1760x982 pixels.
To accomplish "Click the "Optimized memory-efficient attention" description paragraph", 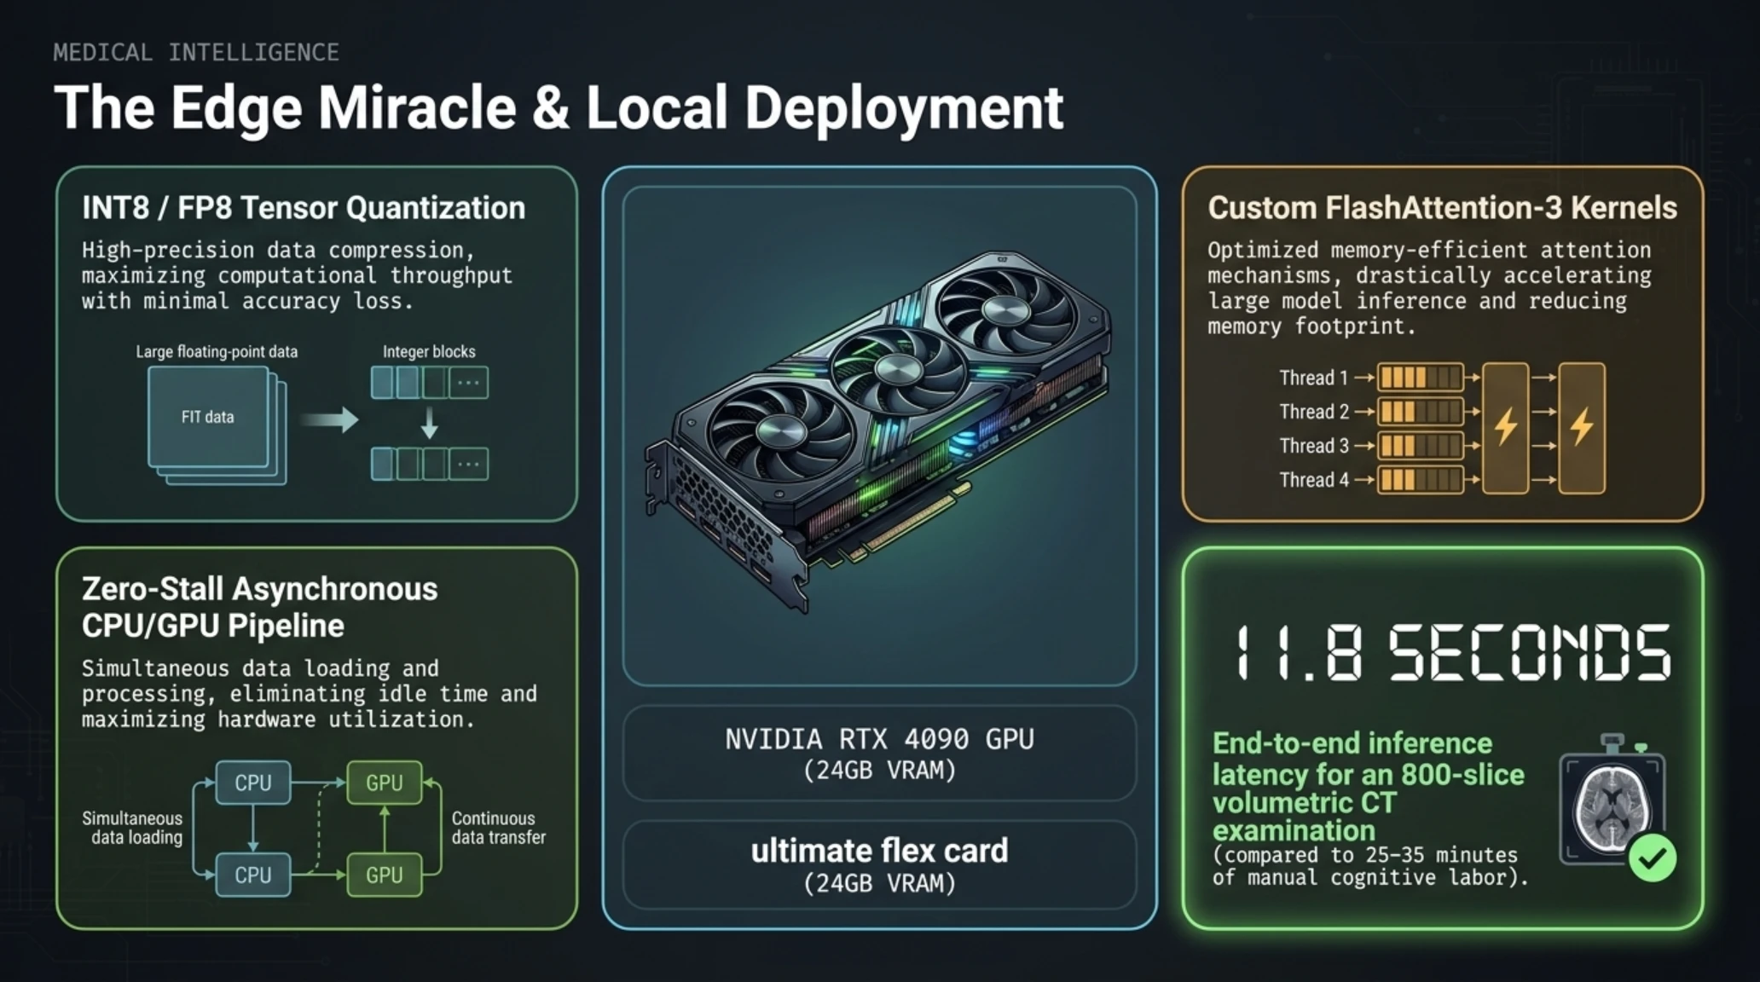I will [x=1429, y=288].
